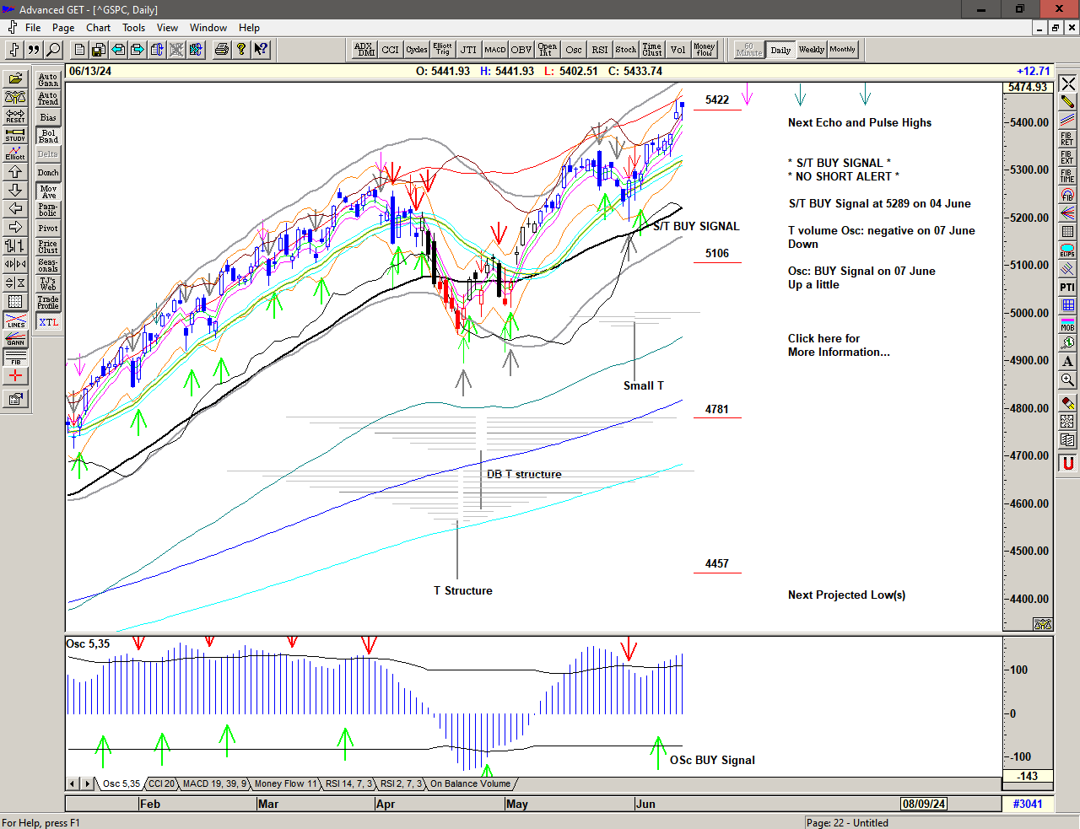
Task: Choose the MOB make-or-break tool
Action: [x=1067, y=325]
